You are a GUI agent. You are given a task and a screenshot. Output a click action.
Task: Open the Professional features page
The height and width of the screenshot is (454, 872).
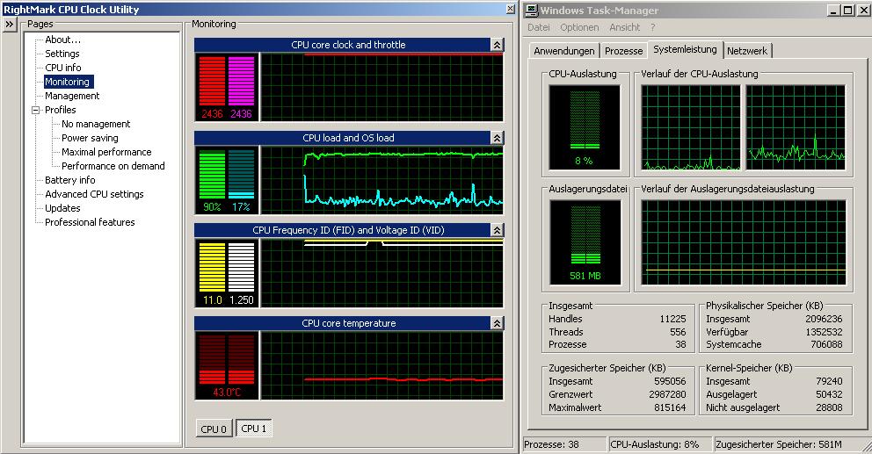click(90, 221)
